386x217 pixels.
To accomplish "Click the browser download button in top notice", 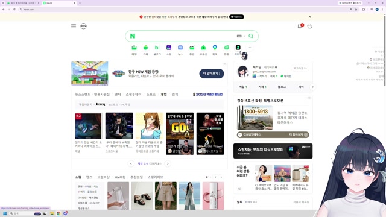I will click(x=236, y=17).
